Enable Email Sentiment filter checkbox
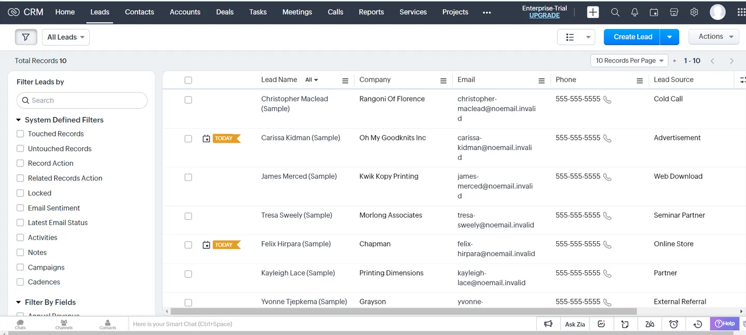Viewport: 746px width, 335px height. (x=20, y=208)
